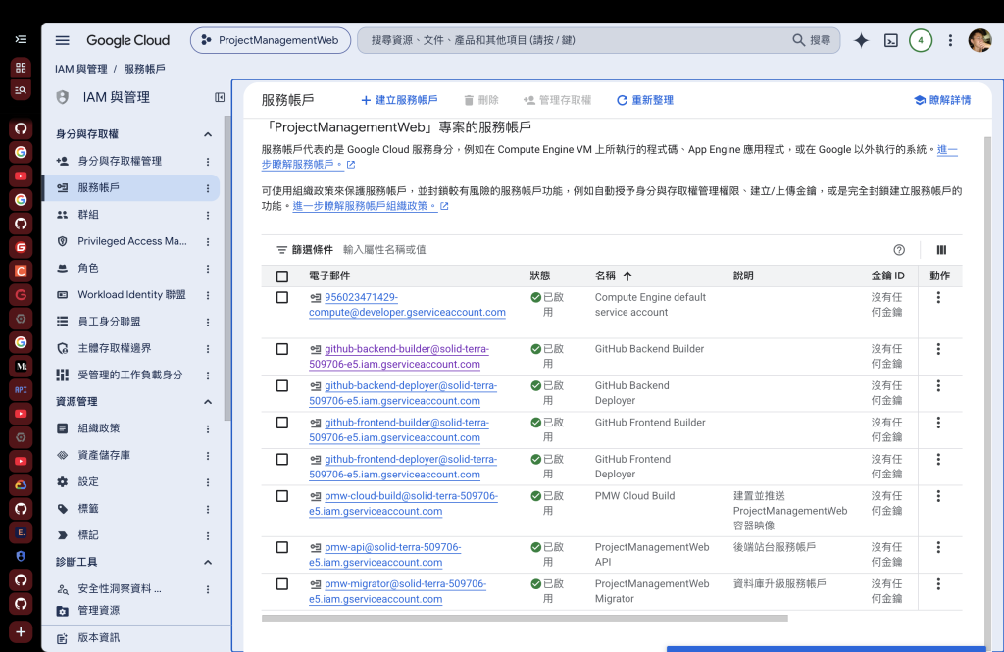This screenshot has height=652, width=1004.
Task: Click the horizontal table scrollbar
Action: [x=525, y=618]
